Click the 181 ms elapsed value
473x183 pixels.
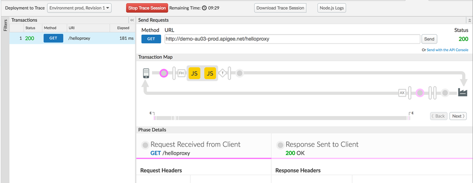click(x=127, y=38)
